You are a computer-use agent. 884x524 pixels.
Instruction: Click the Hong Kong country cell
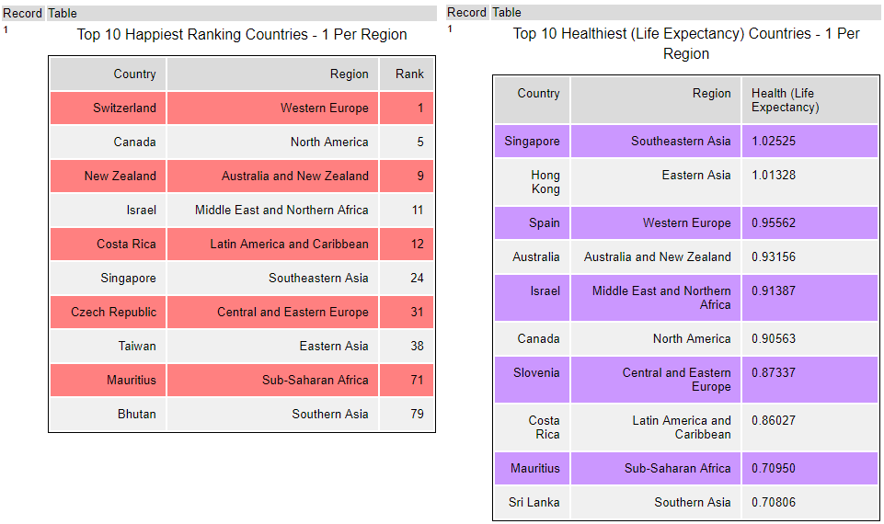pos(545,182)
